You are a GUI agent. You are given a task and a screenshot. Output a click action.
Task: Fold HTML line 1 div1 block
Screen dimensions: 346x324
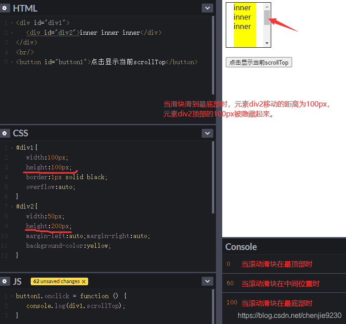point(12,23)
